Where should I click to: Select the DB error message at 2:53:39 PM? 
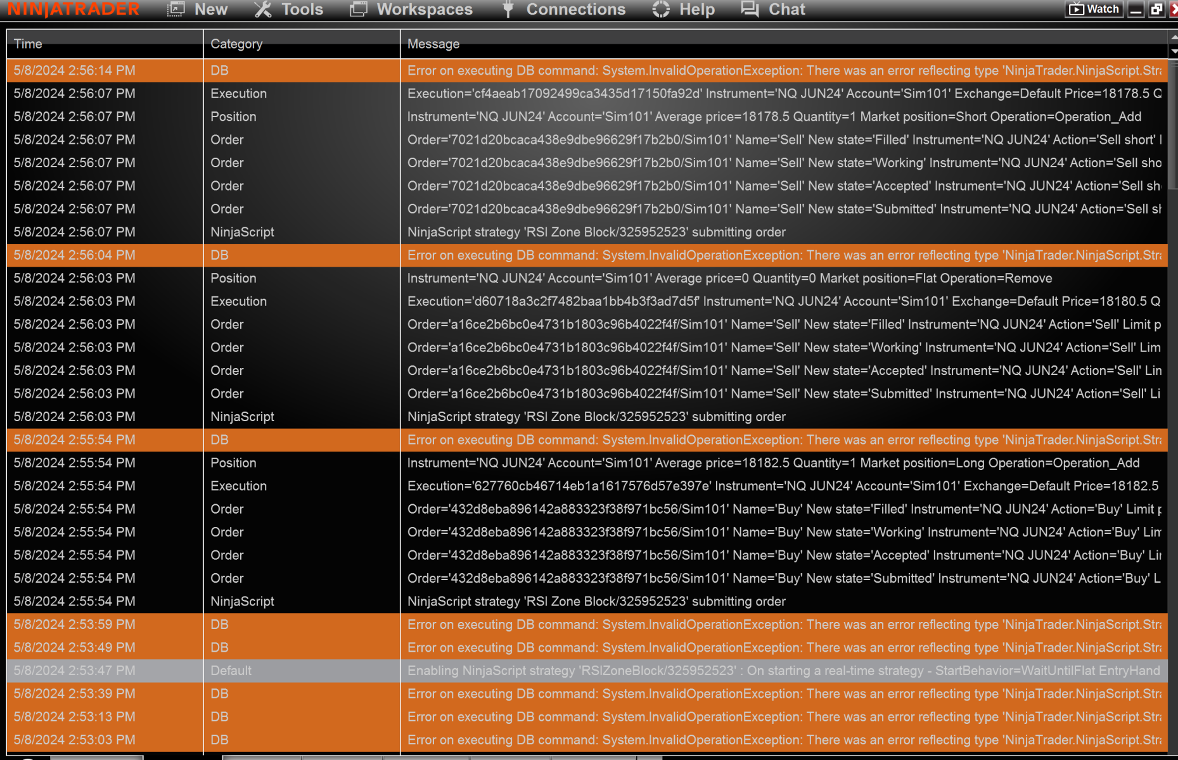pyautogui.click(x=784, y=694)
